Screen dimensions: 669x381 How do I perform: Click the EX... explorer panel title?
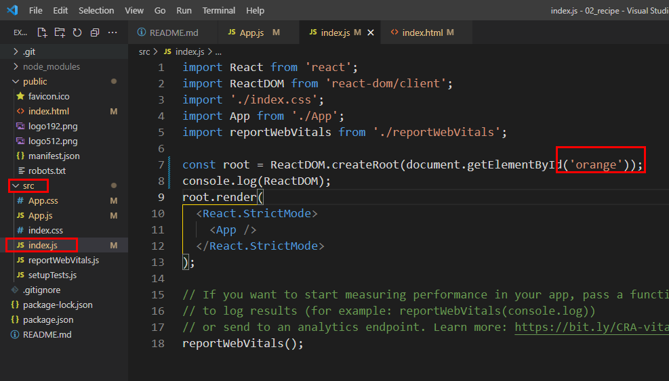(x=20, y=32)
